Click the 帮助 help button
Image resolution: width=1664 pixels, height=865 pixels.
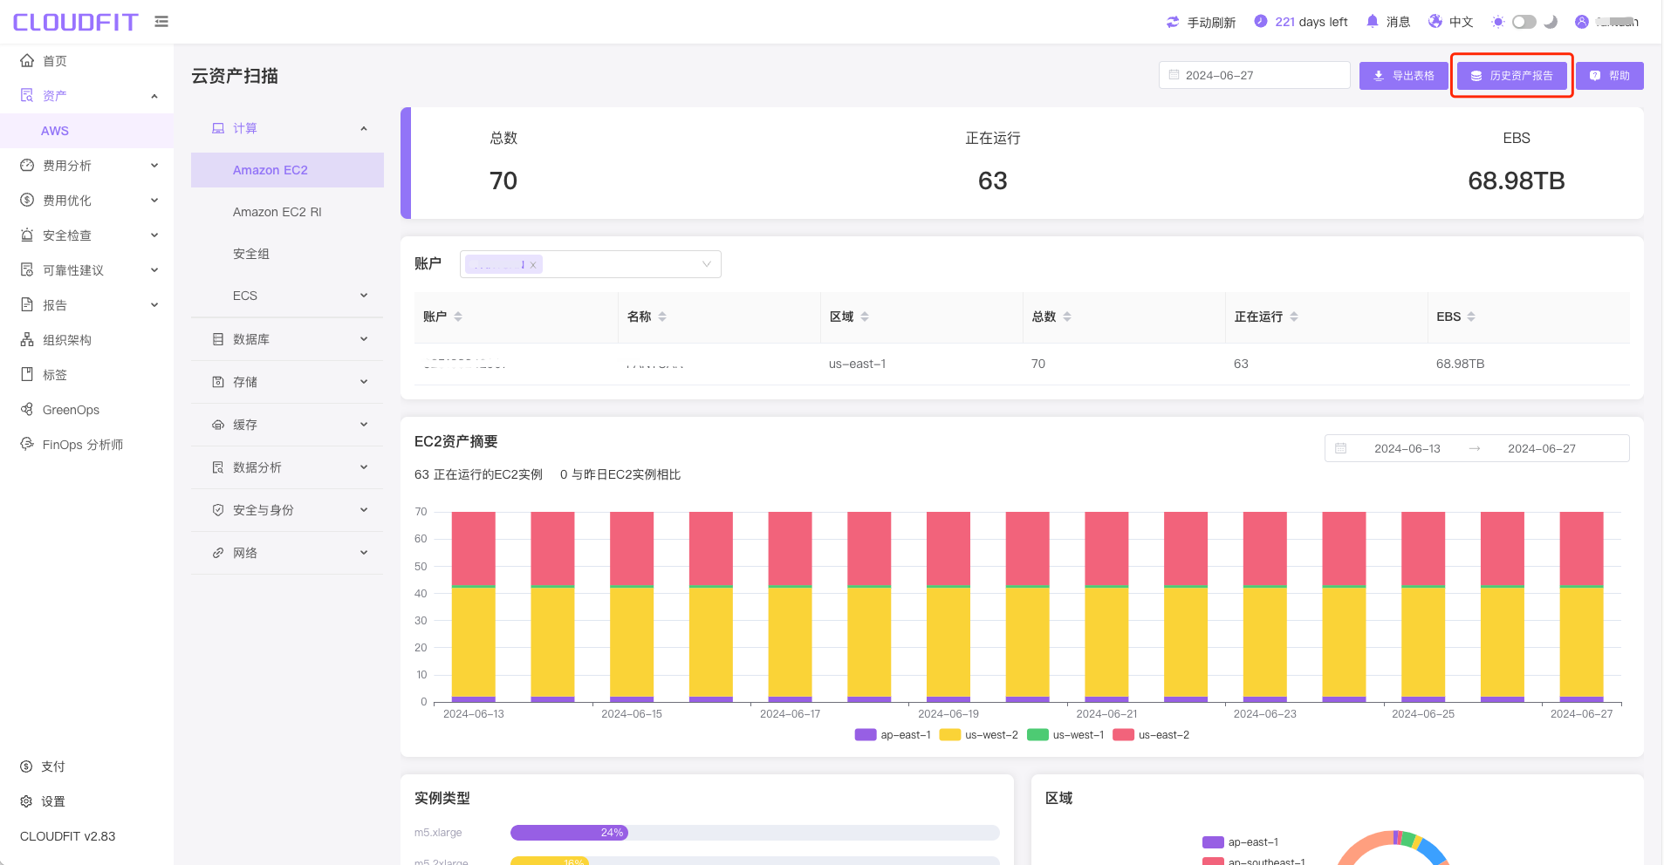[1610, 76]
